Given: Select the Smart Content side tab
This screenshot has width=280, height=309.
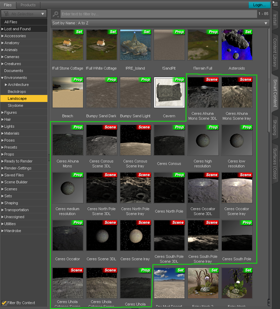Looking at the screenshot, I should [275, 93].
